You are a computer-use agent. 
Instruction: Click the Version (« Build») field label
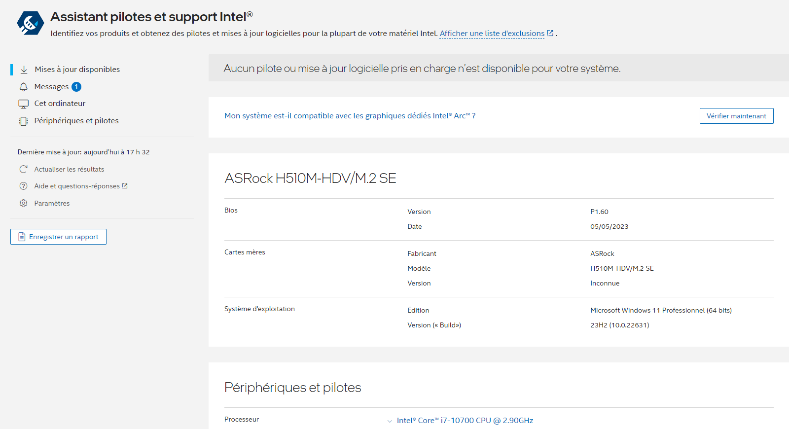(434, 325)
